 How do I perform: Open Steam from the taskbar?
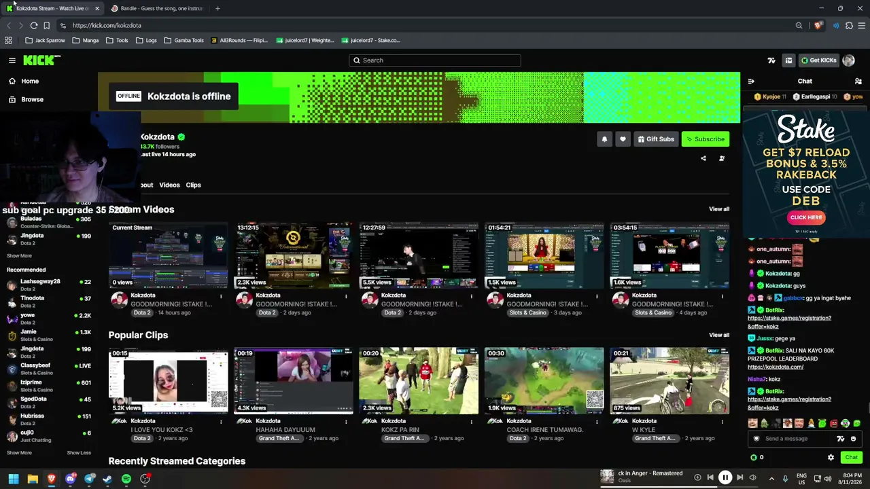click(107, 479)
